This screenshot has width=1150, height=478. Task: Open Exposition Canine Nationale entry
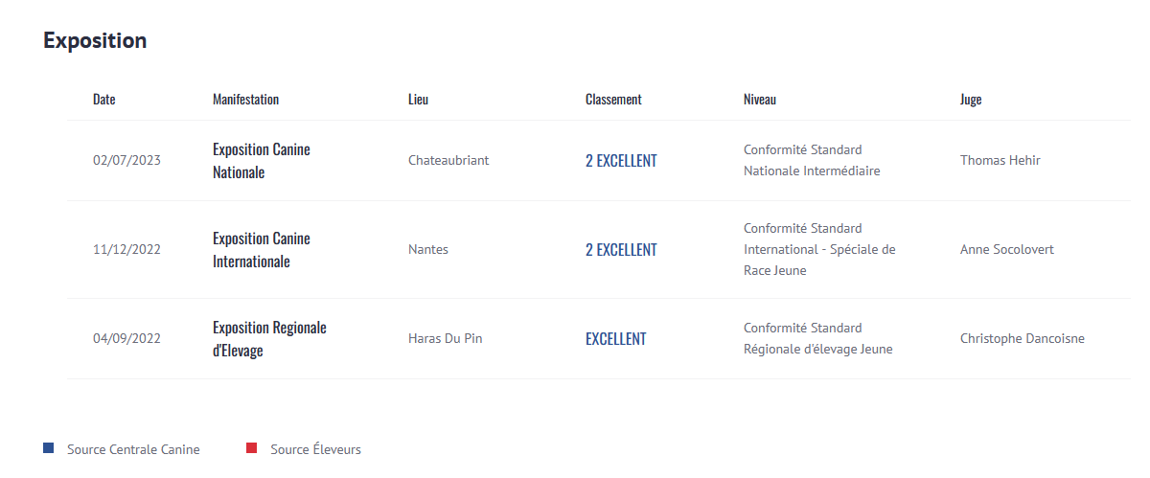click(x=262, y=161)
